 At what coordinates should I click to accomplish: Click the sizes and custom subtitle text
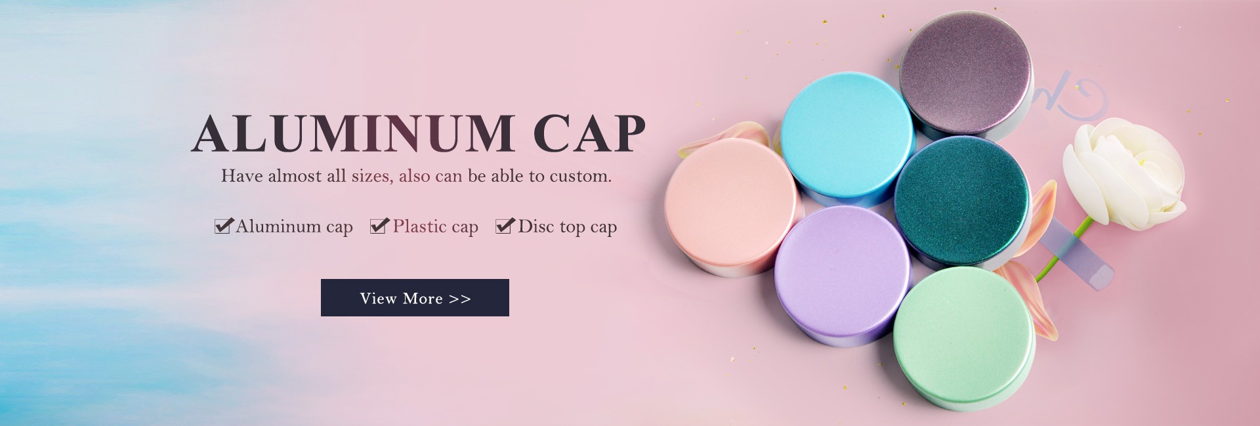click(416, 176)
